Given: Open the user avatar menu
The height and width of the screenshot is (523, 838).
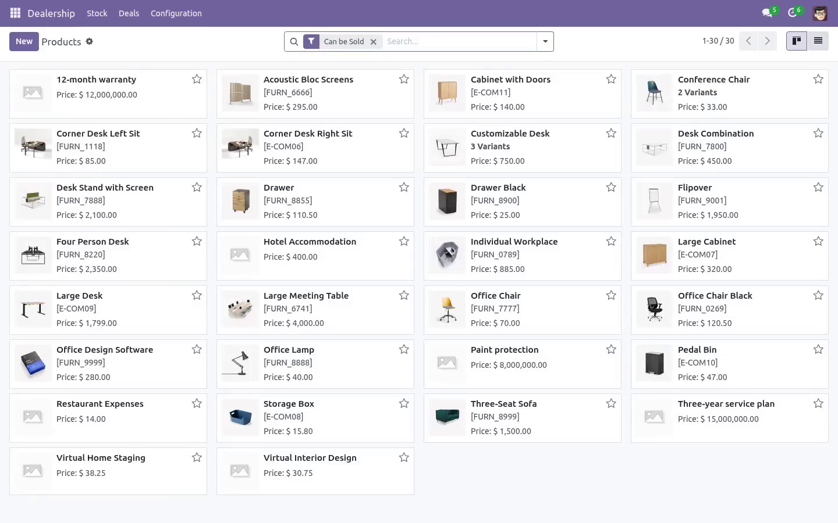Looking at the screenshot, I should [820, 13].
